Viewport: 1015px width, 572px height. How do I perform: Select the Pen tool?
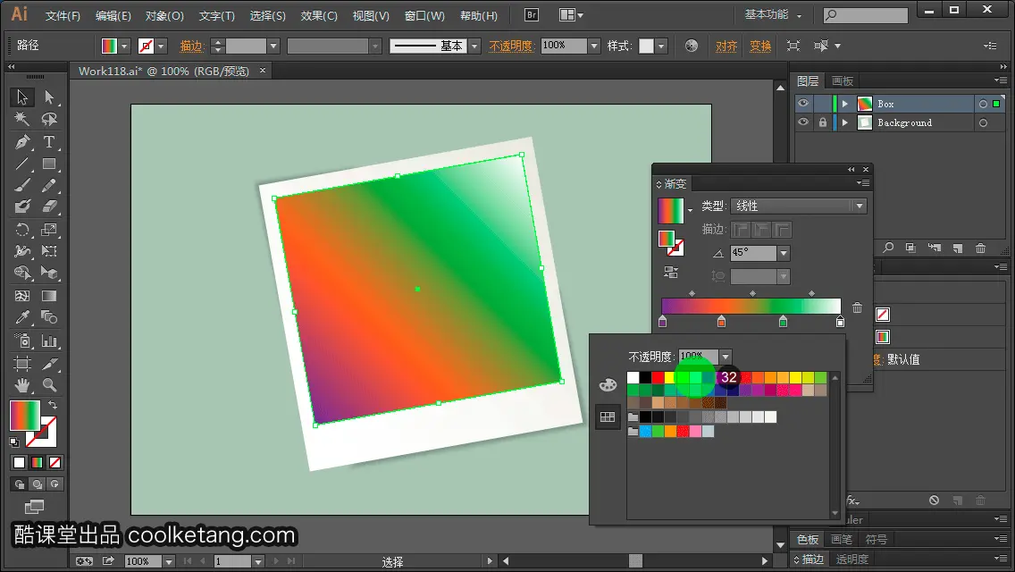pos(22,142)
